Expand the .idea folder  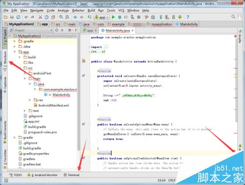(x=15, y=47)
